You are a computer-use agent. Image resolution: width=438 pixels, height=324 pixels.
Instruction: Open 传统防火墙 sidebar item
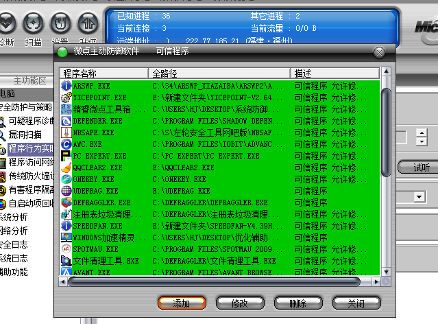[x=27, y=176]
